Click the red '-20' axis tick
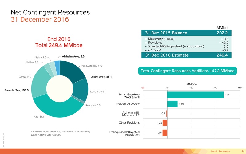The image size is (246, 154). [143, 88]
